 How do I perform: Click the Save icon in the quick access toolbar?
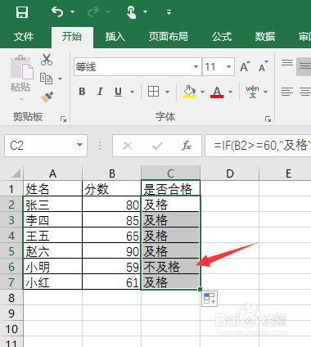(22, 12)
